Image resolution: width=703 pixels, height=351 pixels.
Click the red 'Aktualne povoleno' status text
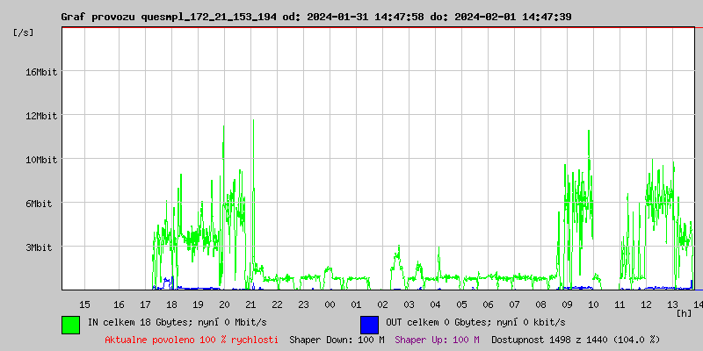[x=192, y=340]
